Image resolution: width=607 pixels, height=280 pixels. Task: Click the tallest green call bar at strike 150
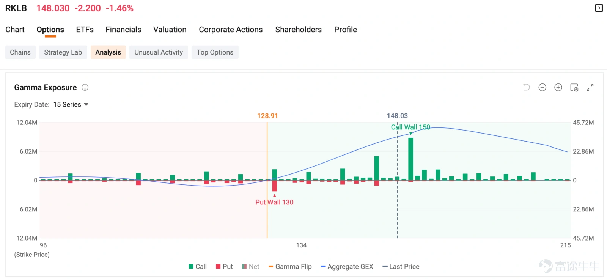coord(411,159)
